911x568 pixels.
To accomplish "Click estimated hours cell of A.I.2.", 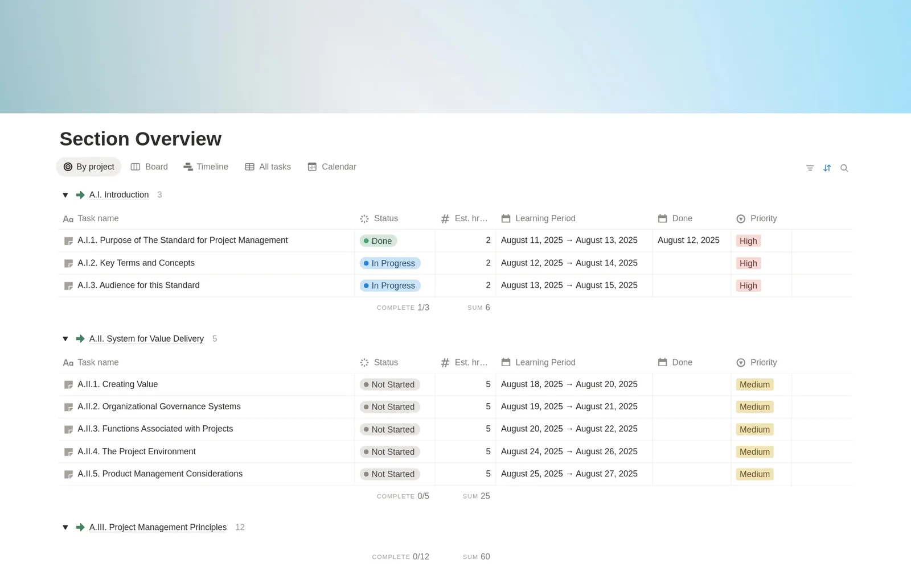I will pyautogui.click(x=465, y=263).
